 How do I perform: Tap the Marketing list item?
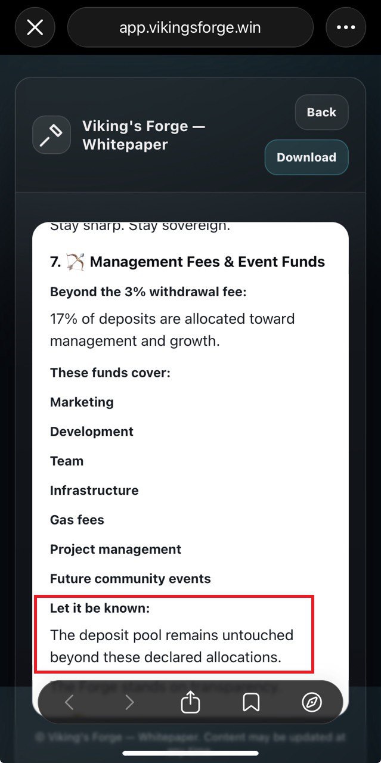point(82,402)
